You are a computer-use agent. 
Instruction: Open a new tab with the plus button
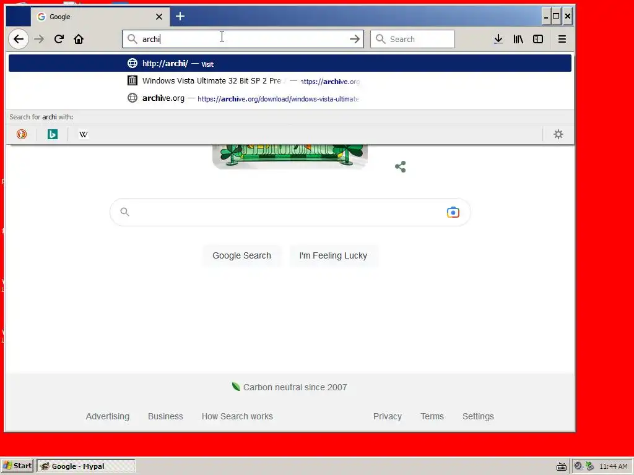(x=180, y=16)
